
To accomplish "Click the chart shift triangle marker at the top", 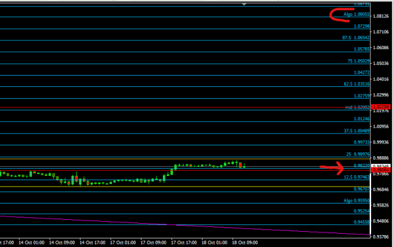I will (x=244, y=4).
